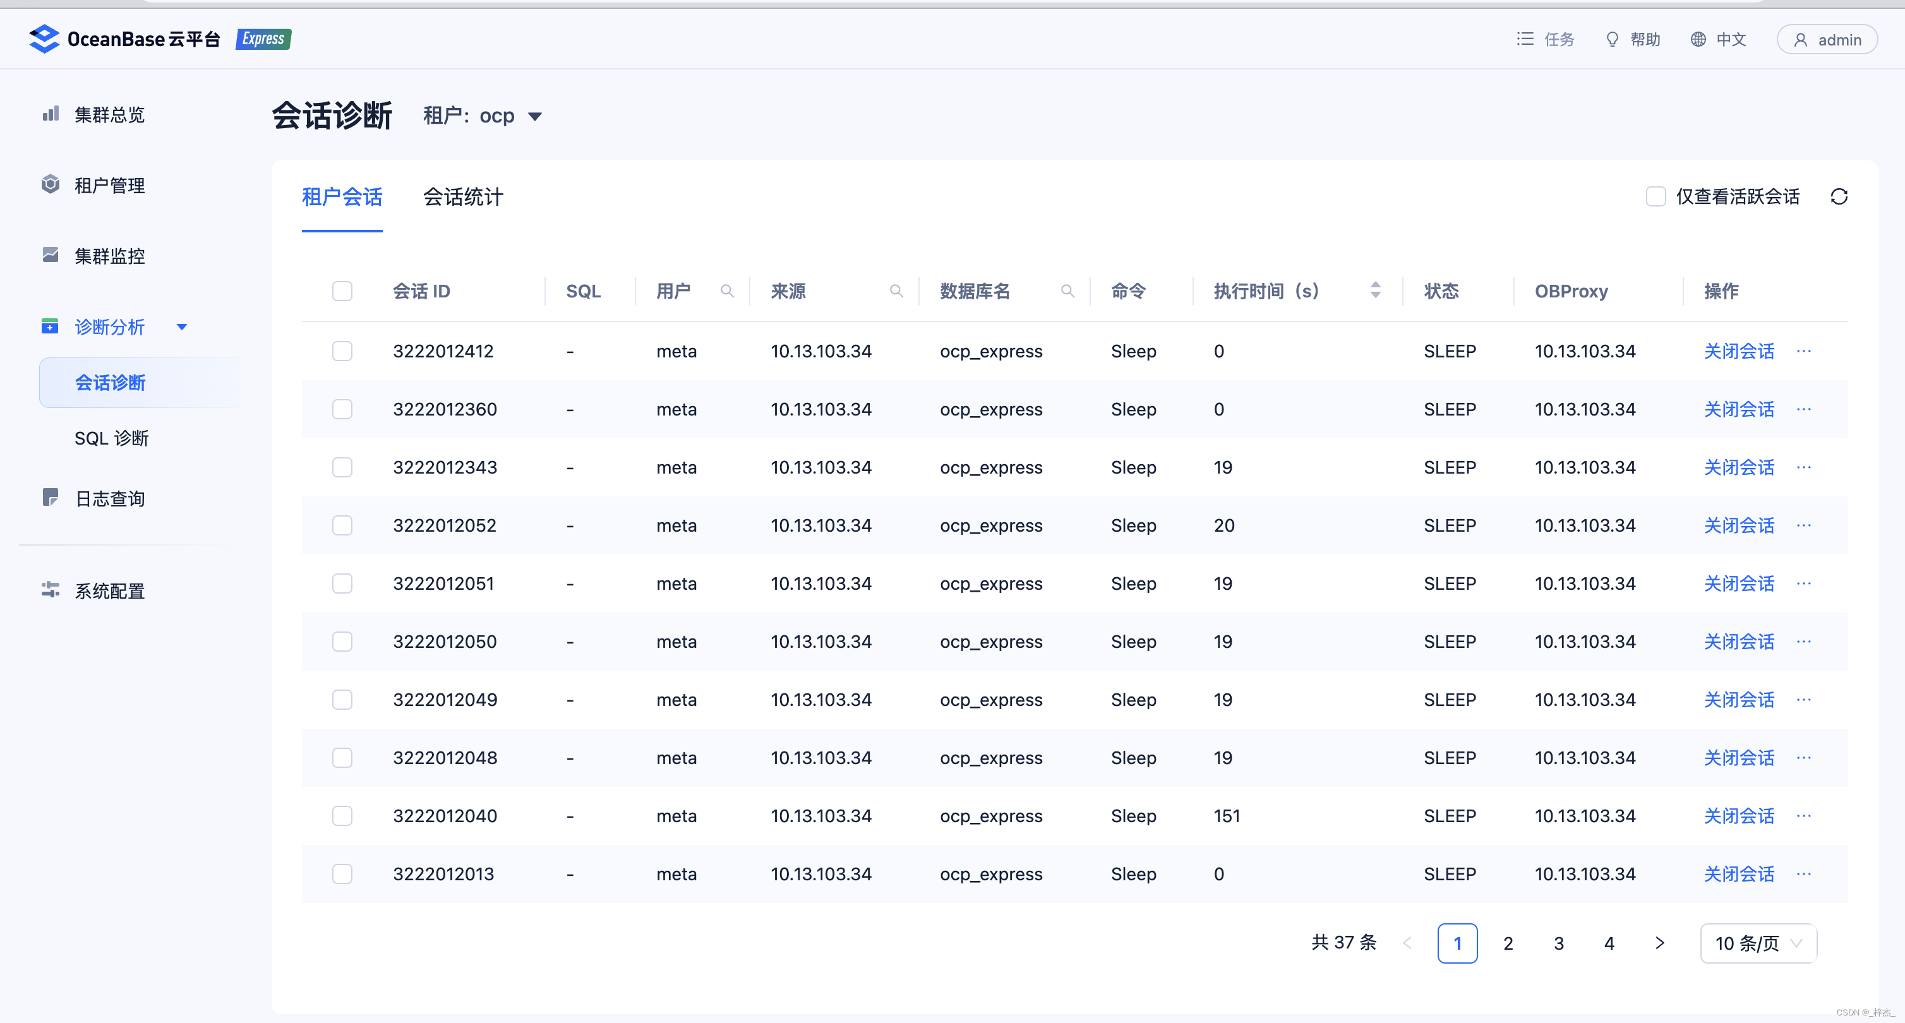Click the next page arrow
This screenshot has height=1023, width=1905.
click(1659, 943)
